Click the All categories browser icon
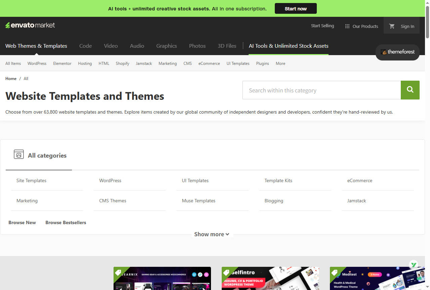 click(18, 154)
